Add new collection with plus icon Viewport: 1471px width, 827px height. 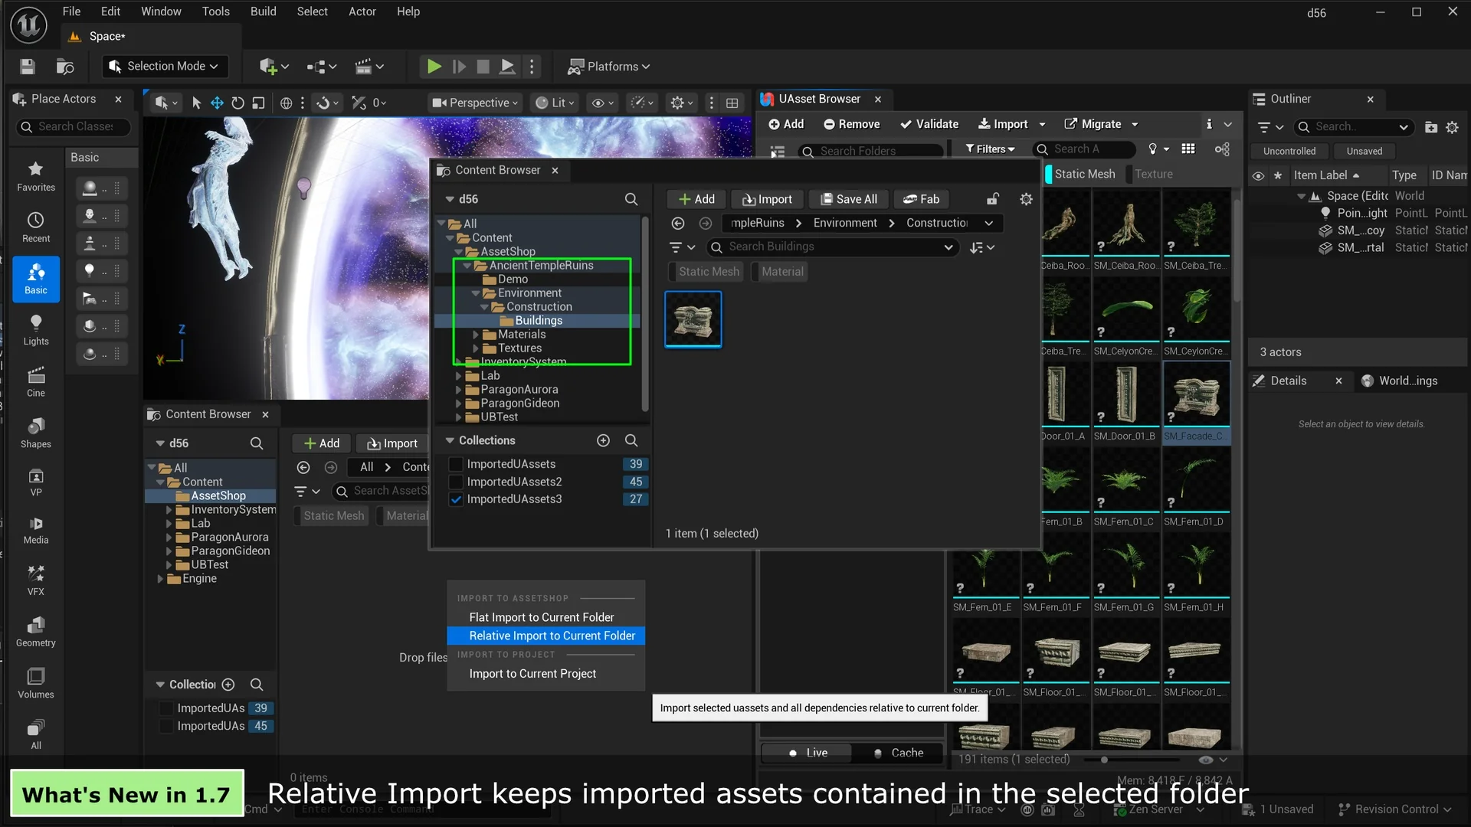point(603,440)
